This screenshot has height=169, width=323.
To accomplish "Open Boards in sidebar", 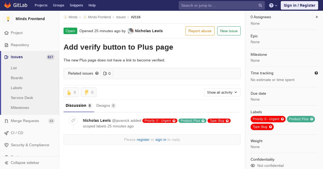I will pyautogui.click(x=17, y=78).
